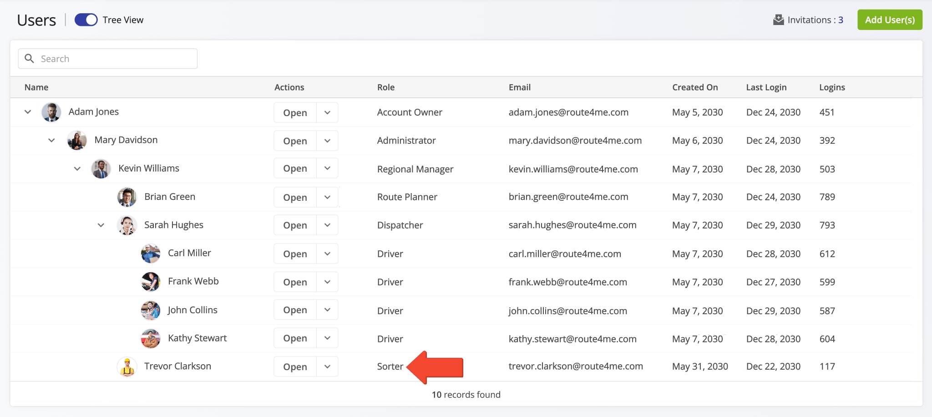Click the Regional Manager role cell
The height and width of the screenshot is (417, 932).
415,169
